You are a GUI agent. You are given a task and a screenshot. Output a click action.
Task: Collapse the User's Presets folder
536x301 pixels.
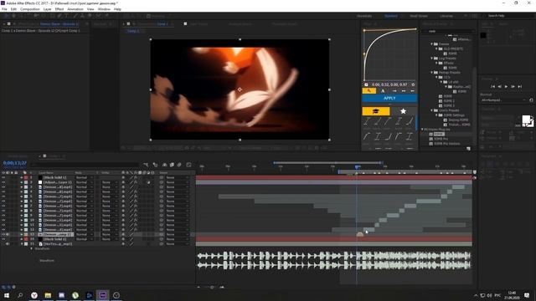point(432,110)
